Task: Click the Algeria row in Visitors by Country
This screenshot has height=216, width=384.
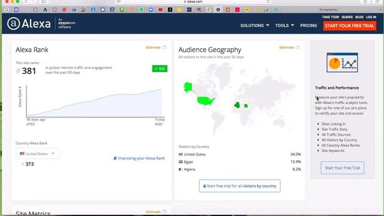Action: click(x=239, y=169)
